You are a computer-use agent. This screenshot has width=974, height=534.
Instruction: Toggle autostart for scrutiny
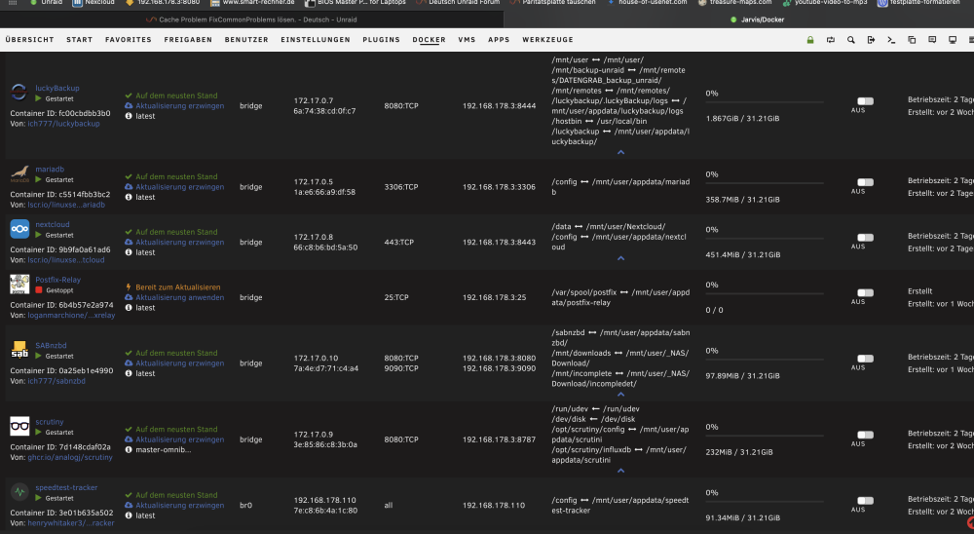coord(865,435)
